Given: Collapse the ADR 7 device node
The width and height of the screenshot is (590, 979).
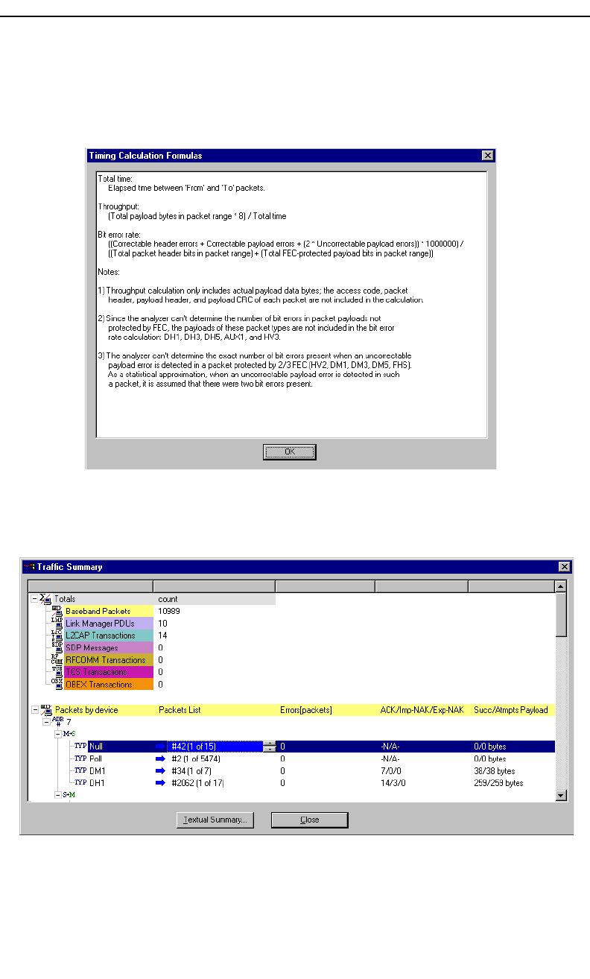Looking at the screenshot, I should click(46, 722).
